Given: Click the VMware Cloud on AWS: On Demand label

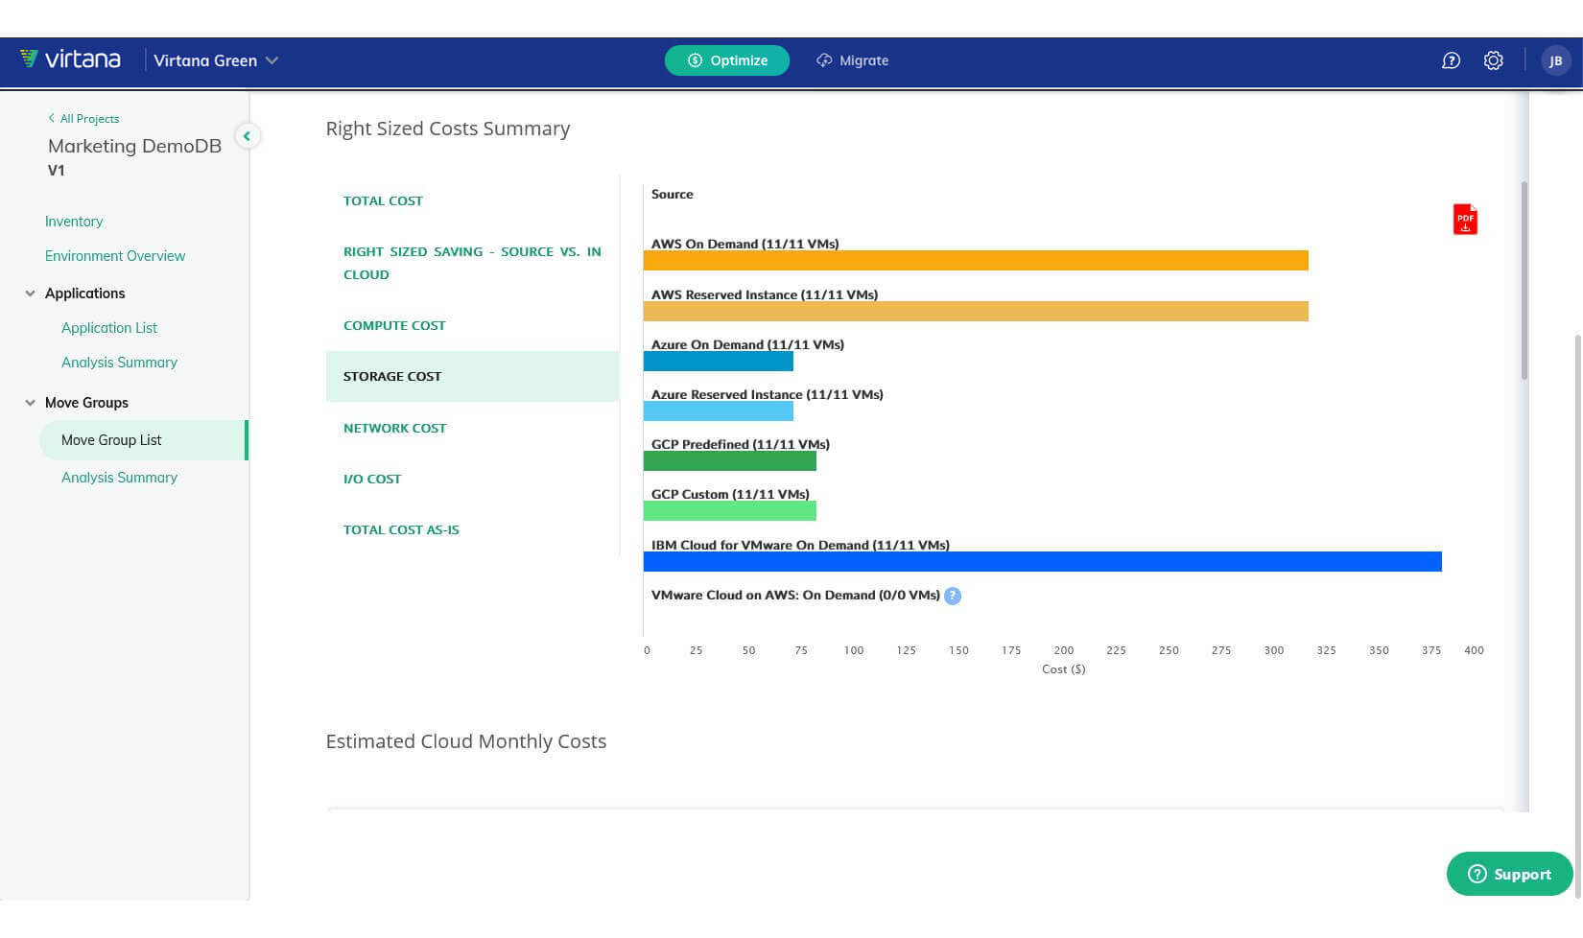Looking at the screenshot, I should tap(795, 596).
